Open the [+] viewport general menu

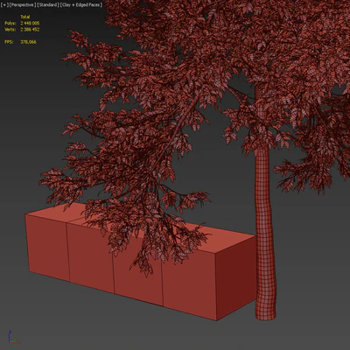tap(4, 5)
